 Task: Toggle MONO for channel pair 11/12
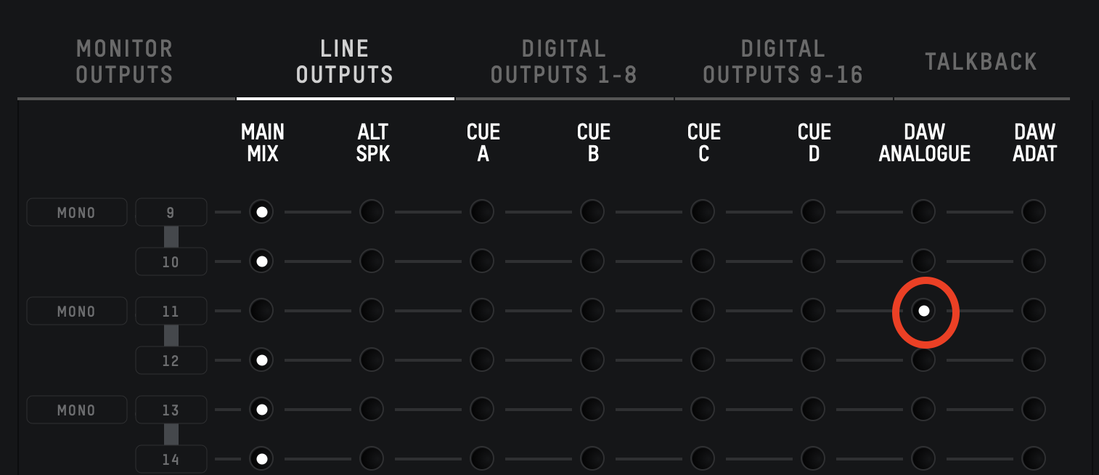pyautogui.click(x=76, y=310)
